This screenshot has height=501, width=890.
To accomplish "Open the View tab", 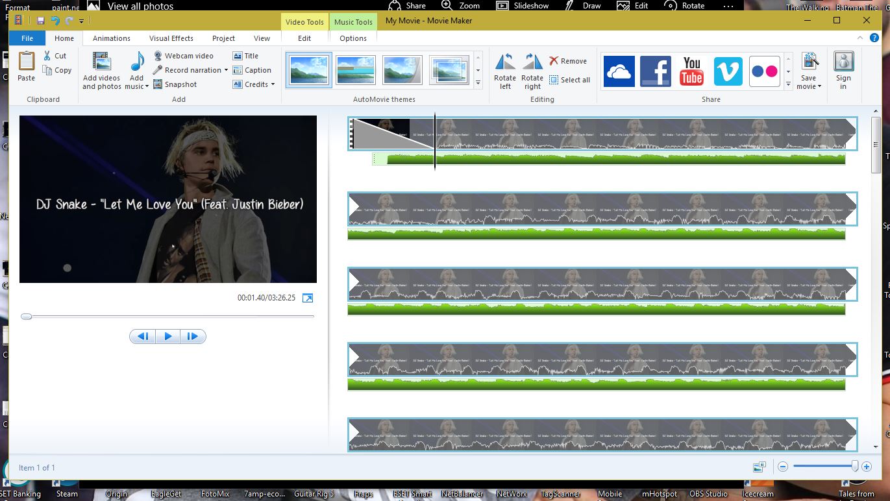I will [262, 38].
